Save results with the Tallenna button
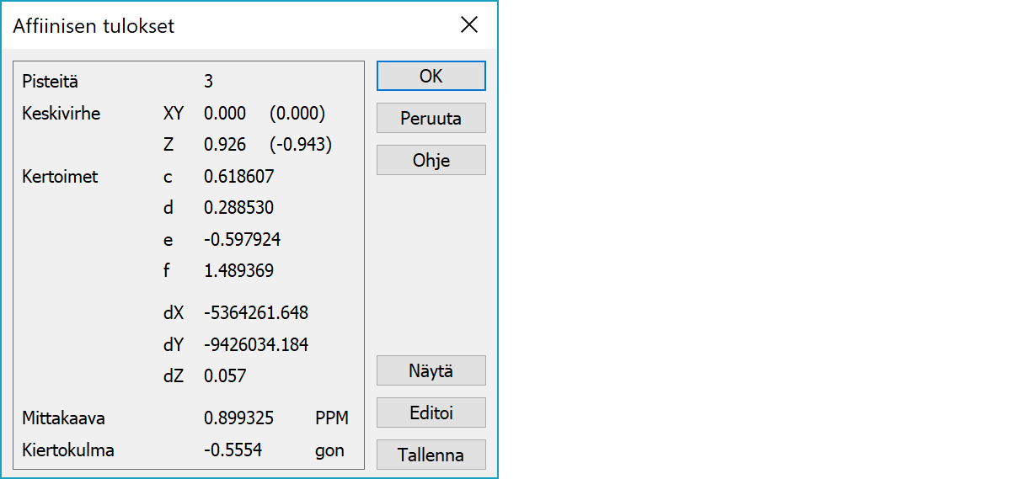The image size is (1011, 479). (431, 455)
